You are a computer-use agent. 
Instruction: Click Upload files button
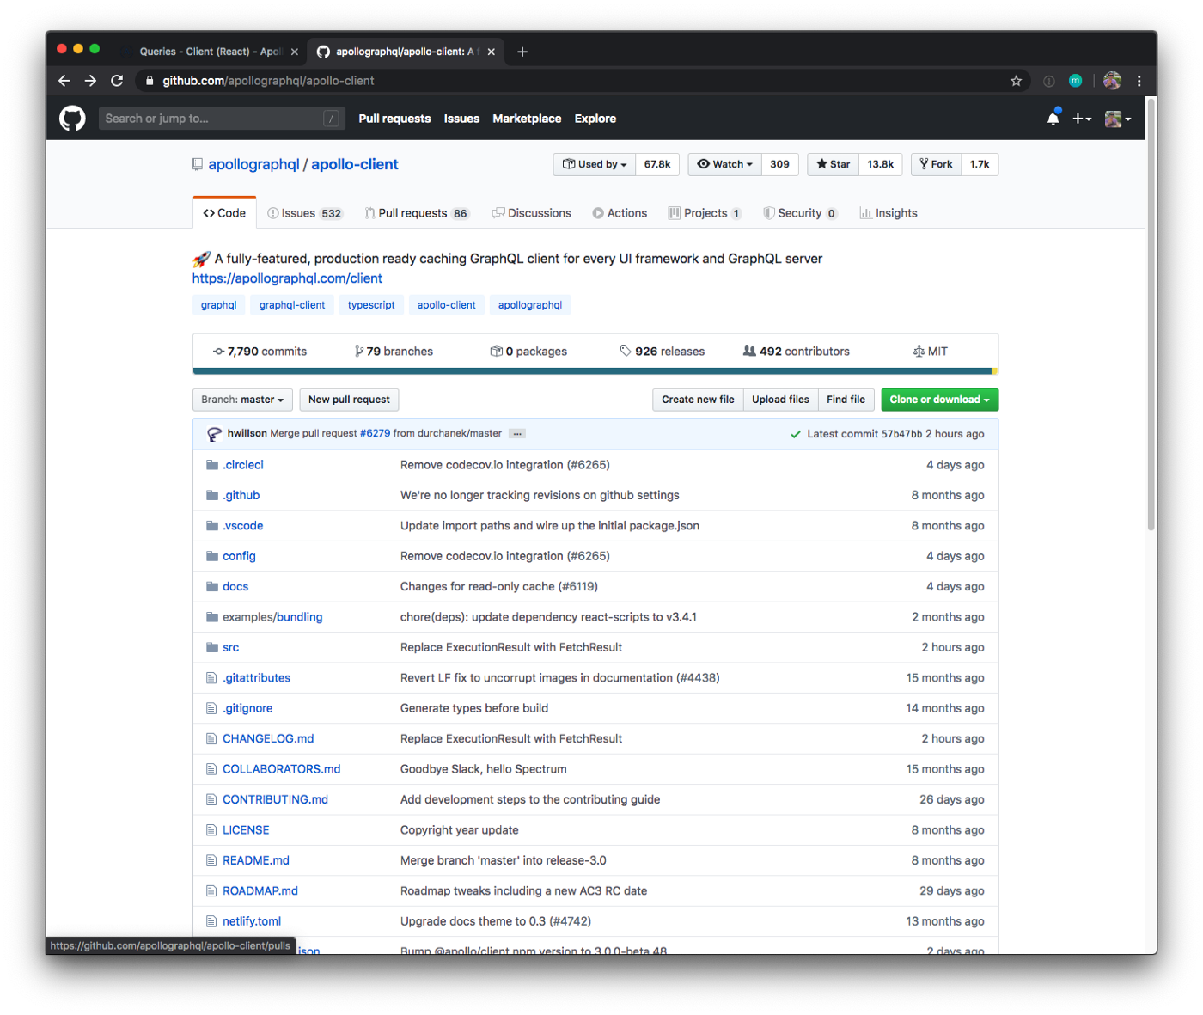[780, 400]
